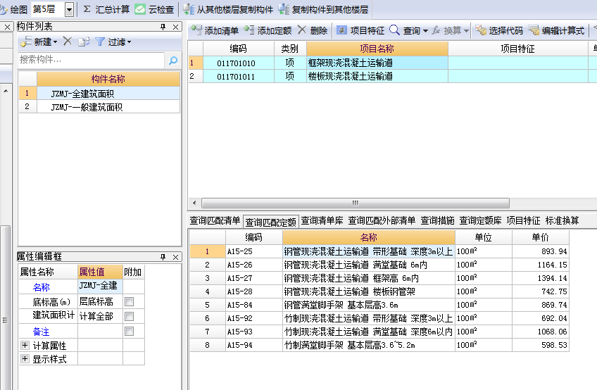Expand 计算属性 group

tap(25, 345)
